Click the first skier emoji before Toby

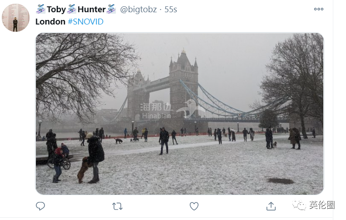40,9
